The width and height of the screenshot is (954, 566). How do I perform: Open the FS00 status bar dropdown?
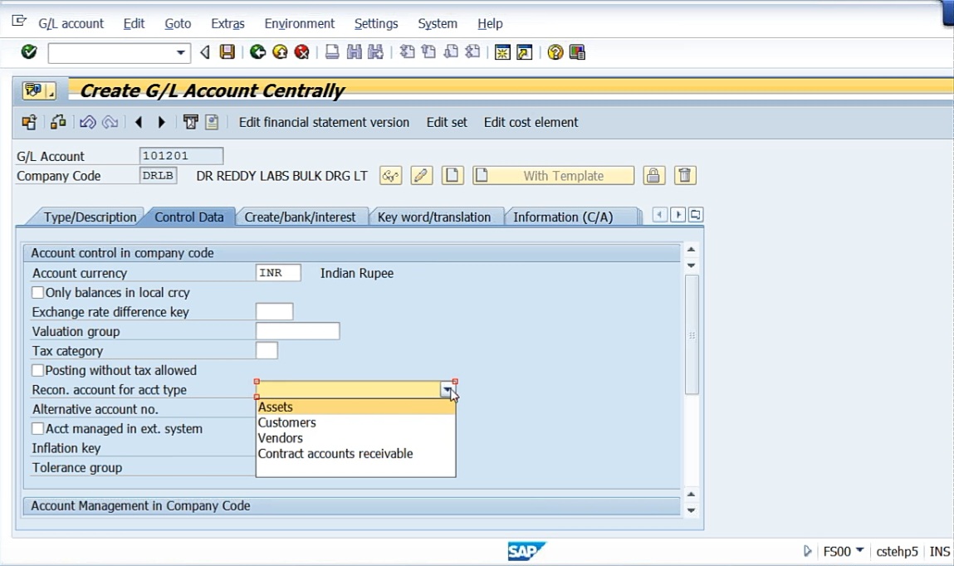click(859, 551)
